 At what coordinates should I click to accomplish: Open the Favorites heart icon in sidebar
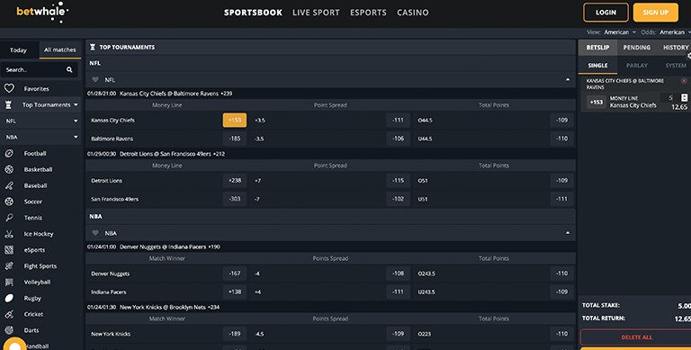[9, 88]
